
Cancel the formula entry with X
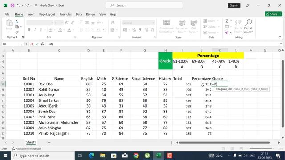pyautogui.click(x=32, y=44)
